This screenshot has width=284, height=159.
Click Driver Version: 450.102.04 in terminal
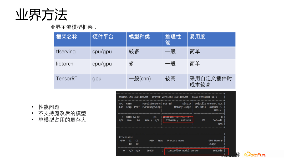click(x=170, y=97)
